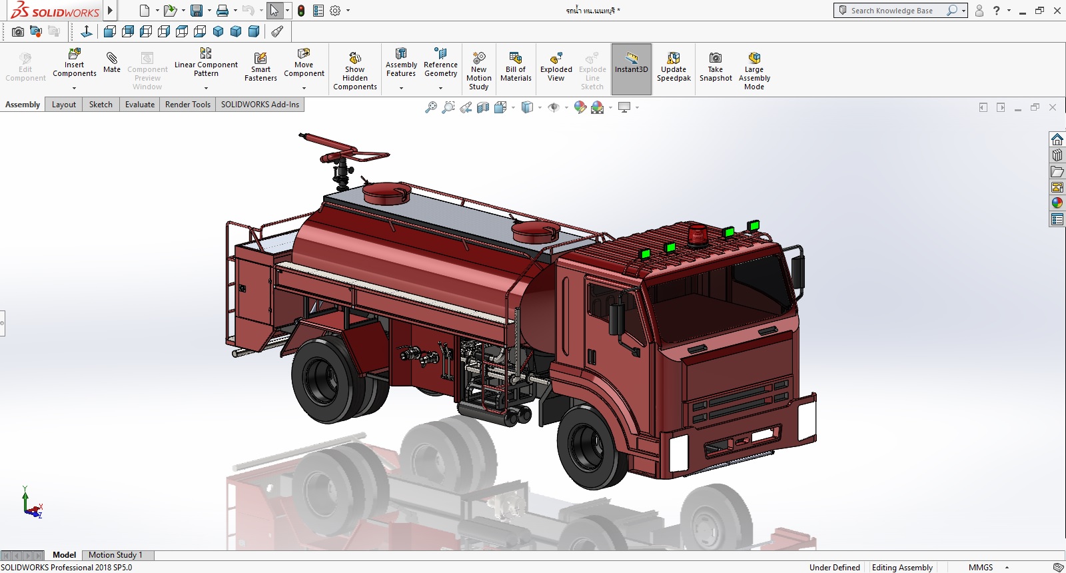Image resolution: width=1066 pixels, height=573 pixels.
Task: Open the Motion Study 1 tab
Action: click(x=115, y=555)
